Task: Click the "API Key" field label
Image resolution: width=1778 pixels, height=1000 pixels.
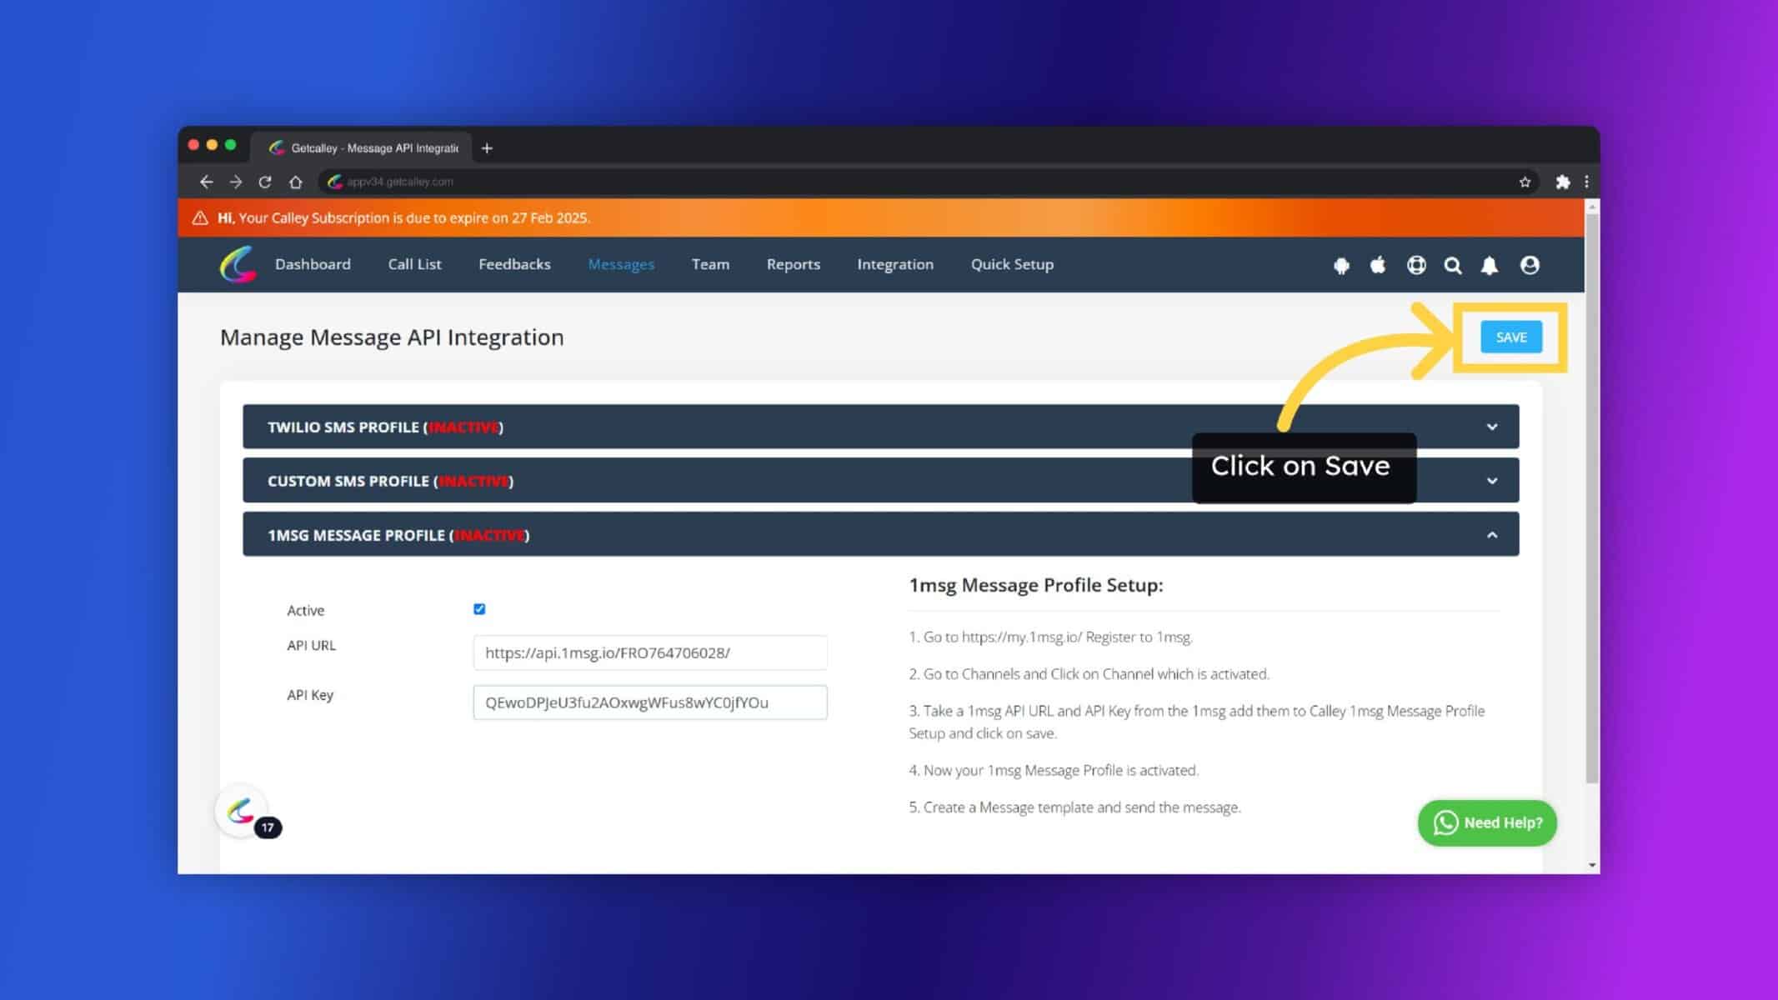Action: pos(310,695)
